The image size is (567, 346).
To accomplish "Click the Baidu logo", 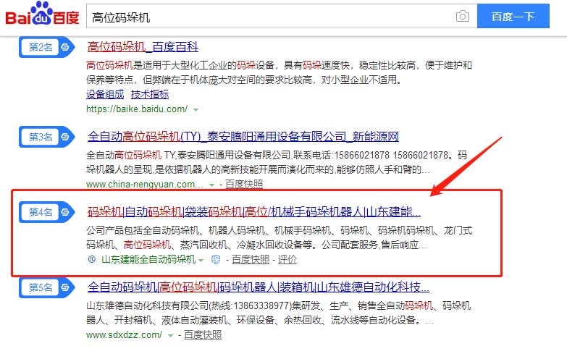I will [42, 16].
